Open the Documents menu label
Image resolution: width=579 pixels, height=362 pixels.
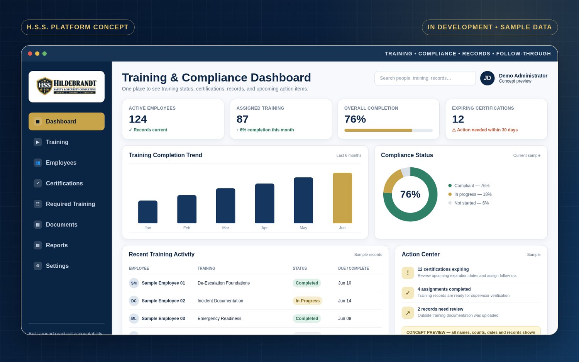point(61,224)
